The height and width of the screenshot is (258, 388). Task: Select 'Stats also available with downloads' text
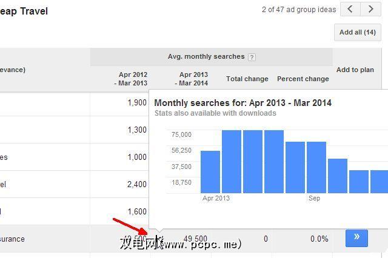215,113
